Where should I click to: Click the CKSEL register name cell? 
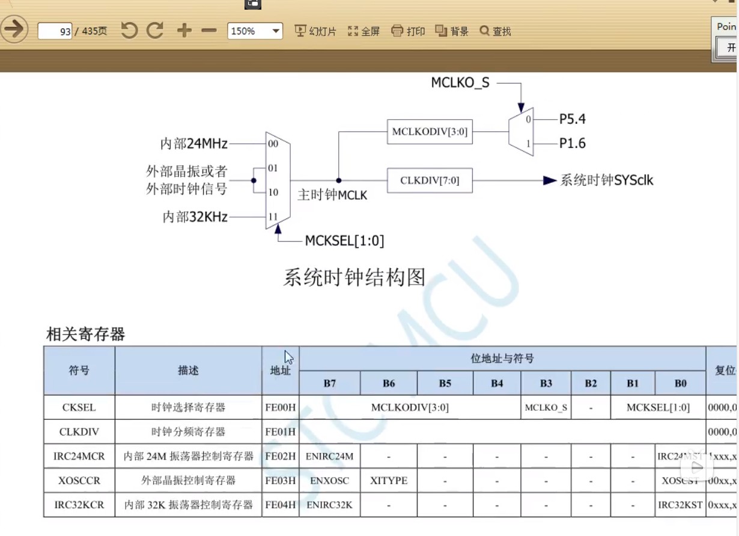pos(79,407)
